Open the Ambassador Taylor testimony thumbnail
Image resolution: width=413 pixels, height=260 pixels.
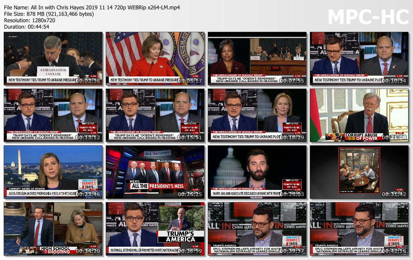tap(53, 58)
